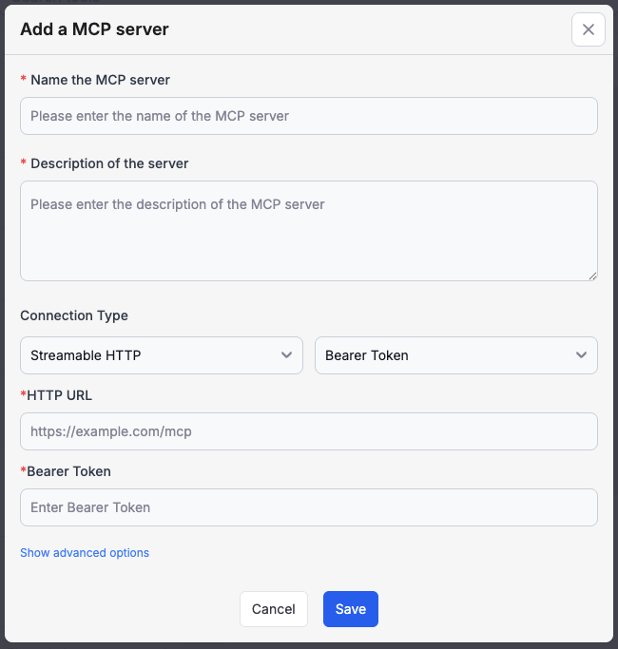The image size is (618, 649).
Task: Click the chevron on the Streamable HTTP dropdown
Action: click(x=286, y=355)
